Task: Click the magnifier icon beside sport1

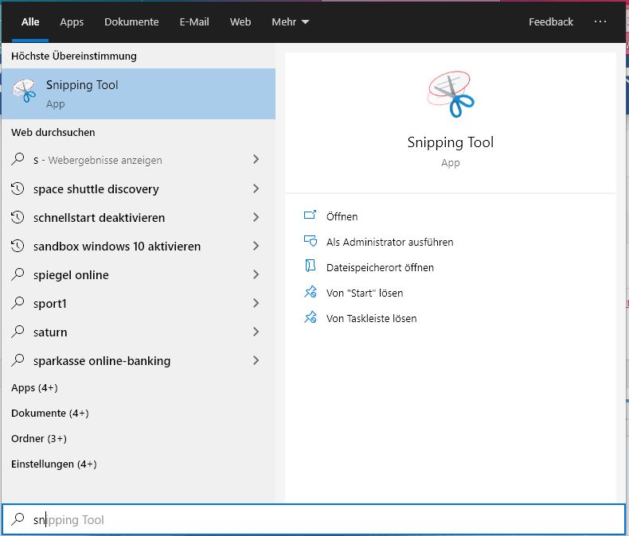Action: click(x=18, y=303)
